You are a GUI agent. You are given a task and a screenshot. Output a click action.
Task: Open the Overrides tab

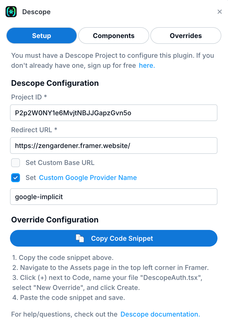tap(186, 36)
